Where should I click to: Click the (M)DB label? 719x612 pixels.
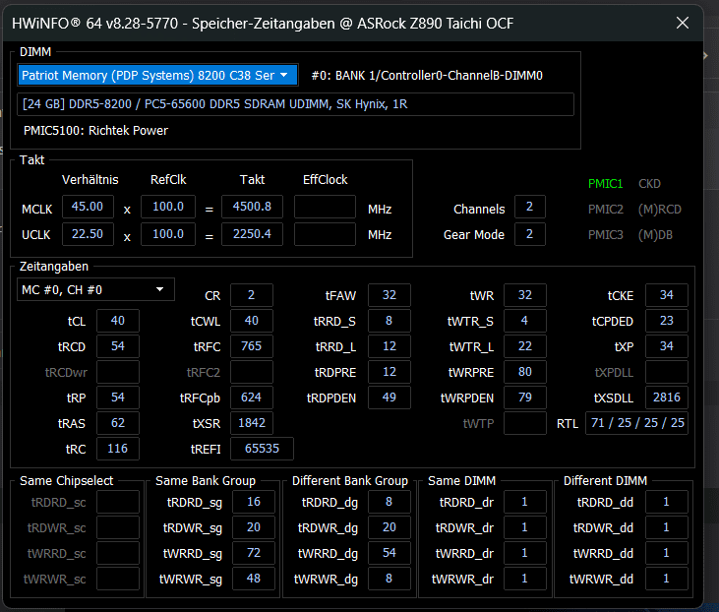(655, 235)
